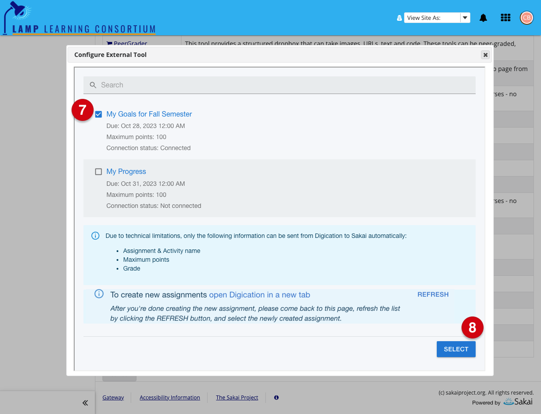541x414 pixels.
Task: Click the footer info circle icon
Action: point(276,398)
